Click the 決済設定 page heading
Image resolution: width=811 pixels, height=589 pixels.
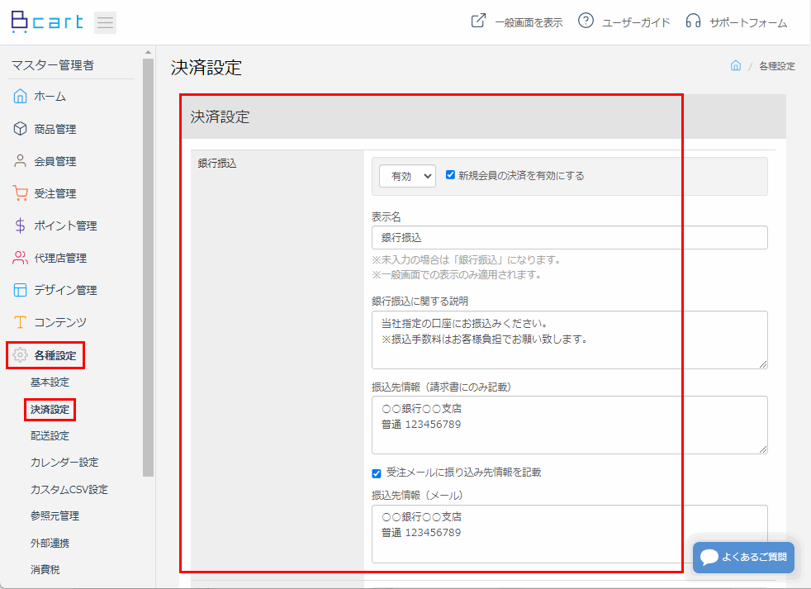pos(206,68)
